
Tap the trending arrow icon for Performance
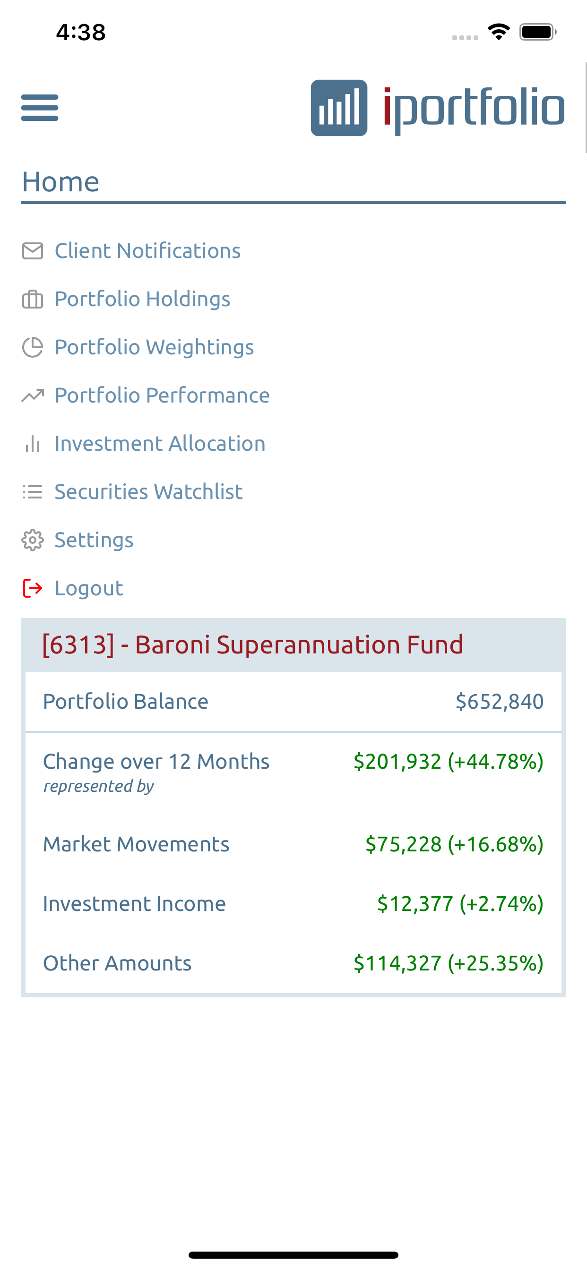33,395
